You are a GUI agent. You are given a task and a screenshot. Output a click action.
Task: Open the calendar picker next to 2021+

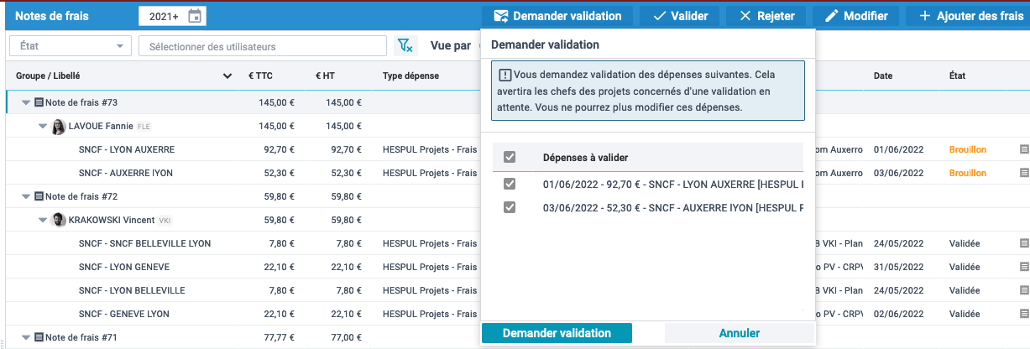pos(195,16)
